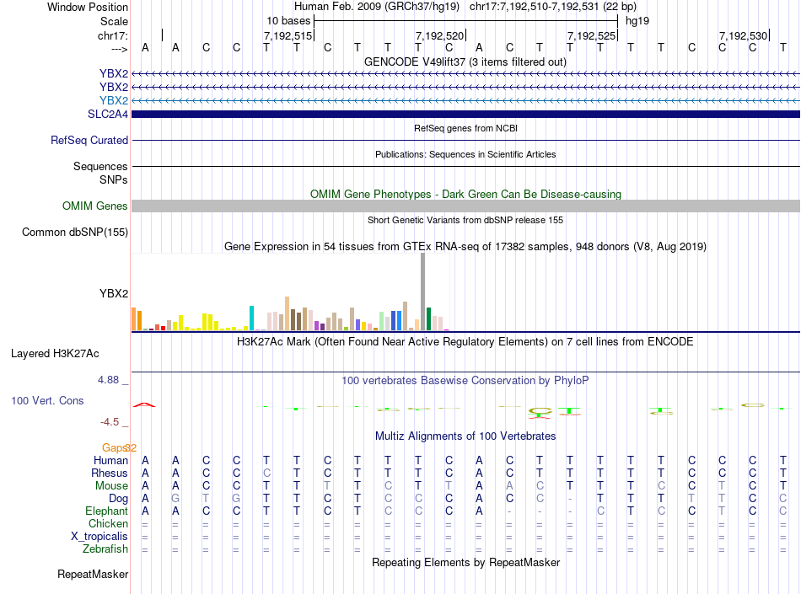Click the 10 bases scale bar
This screenshot has width=801, height=594.
466,21
